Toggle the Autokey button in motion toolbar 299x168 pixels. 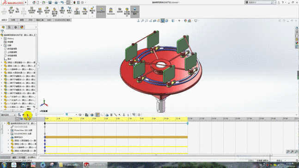click(x=98, y=114)
